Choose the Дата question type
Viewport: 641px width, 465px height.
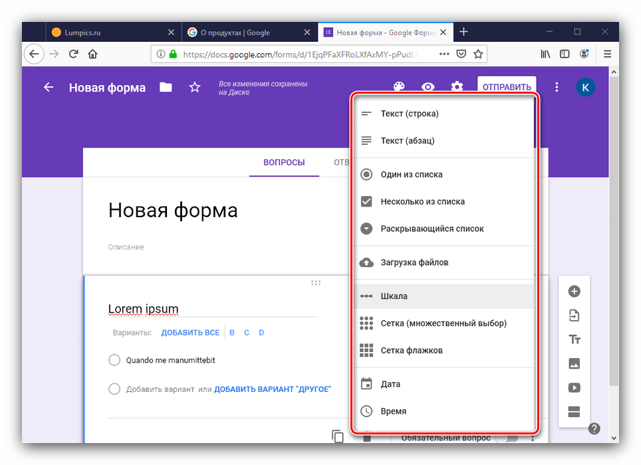click(x=444, y=384)
